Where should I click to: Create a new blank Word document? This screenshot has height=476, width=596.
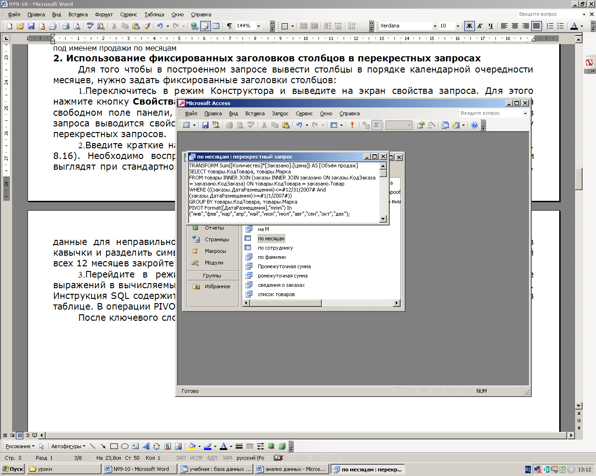pos(9,26)
